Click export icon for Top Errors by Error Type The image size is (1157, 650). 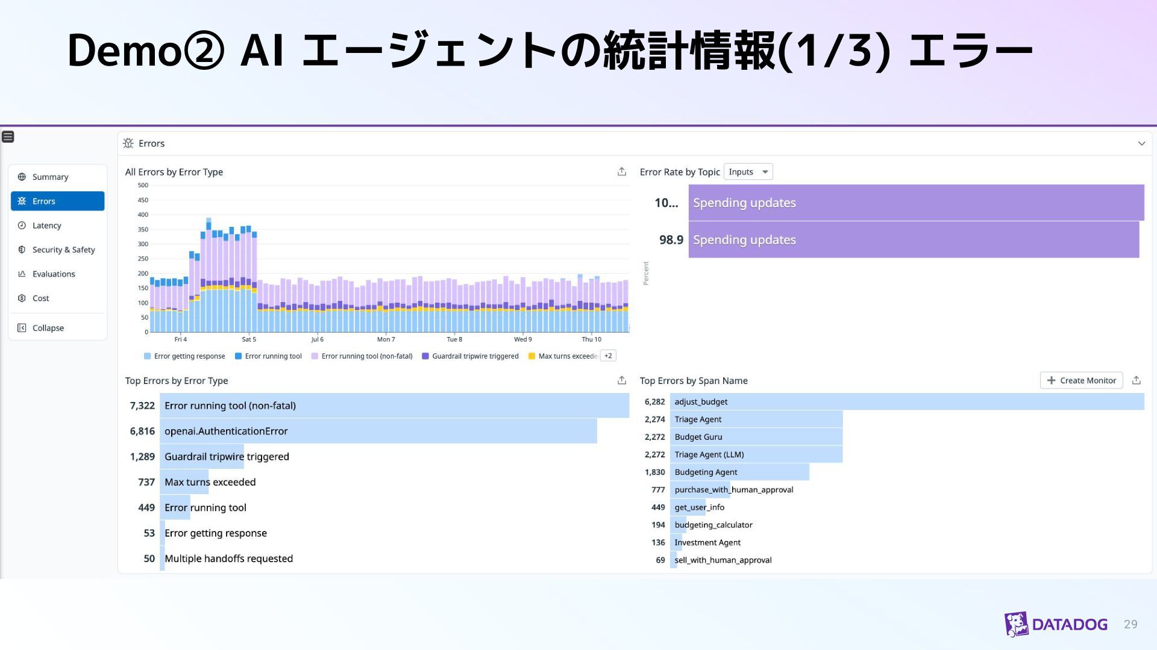(x=622, y=380)
